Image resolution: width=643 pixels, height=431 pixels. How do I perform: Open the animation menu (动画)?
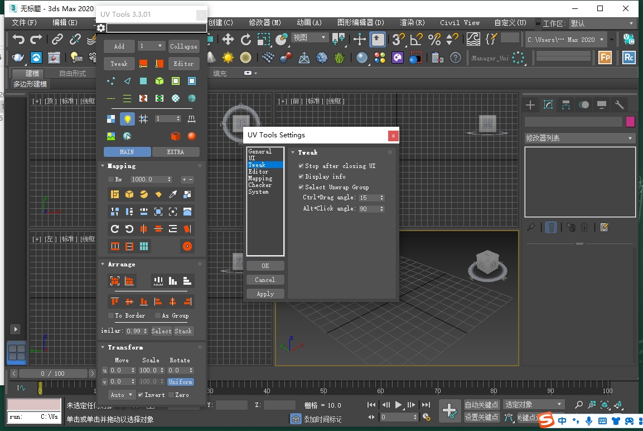coord(309,22)
